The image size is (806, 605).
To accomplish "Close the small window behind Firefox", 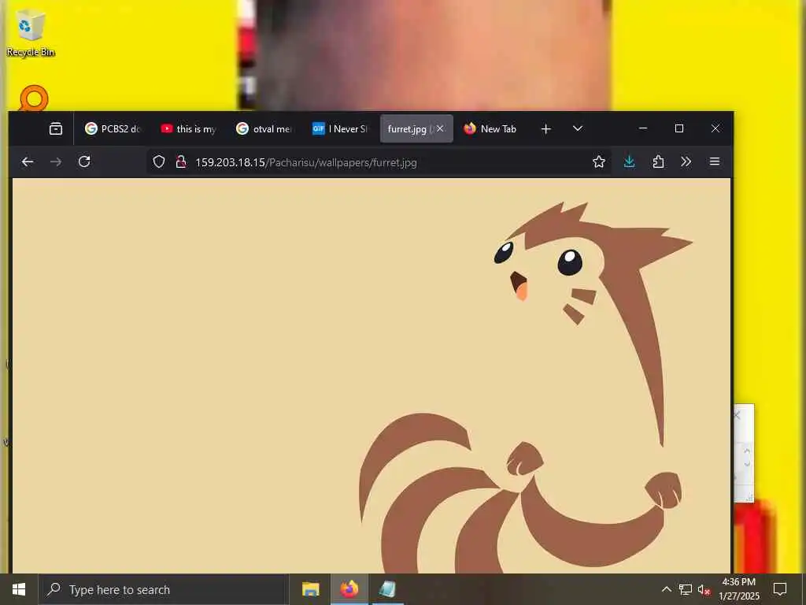I will tap(738, 414).
